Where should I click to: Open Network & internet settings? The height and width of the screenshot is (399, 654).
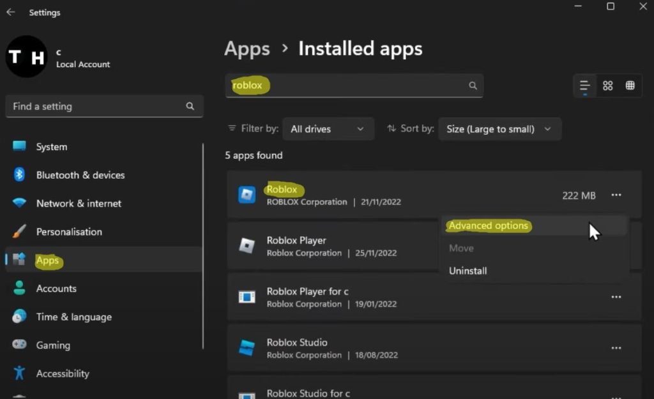pos(79,204)
